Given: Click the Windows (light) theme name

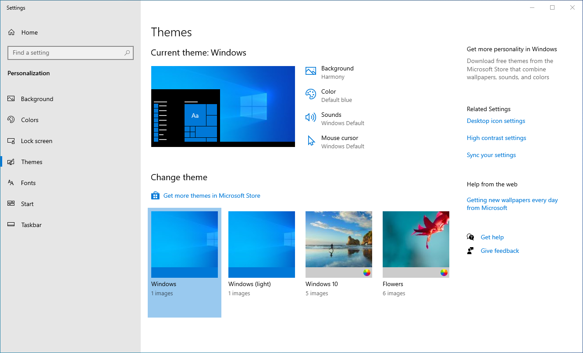Looking at the screenshot, I should pyautogui.click(x=249, y=284).
